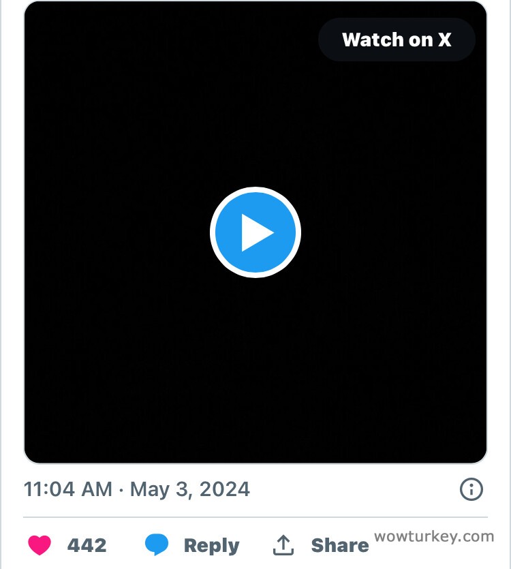Viewport: 511px width, 569px height.
Task: Open the info circle icon
Action: (471, 489)
